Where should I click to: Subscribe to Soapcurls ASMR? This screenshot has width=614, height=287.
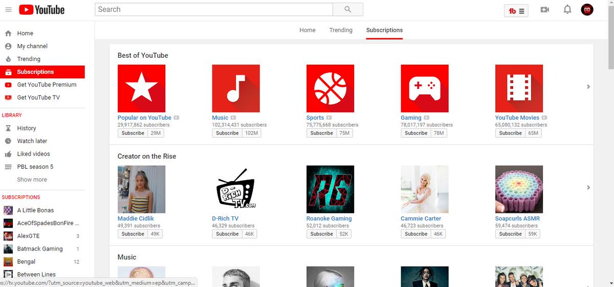[511, 234]
